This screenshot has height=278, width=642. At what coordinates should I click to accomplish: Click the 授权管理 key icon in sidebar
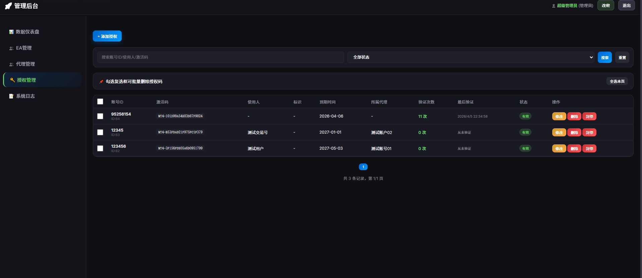[12, 80]
